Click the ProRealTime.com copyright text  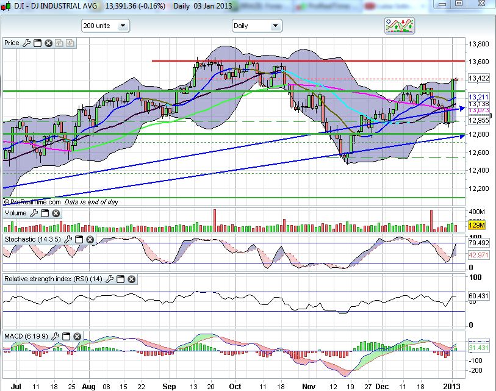tap(32, 202)
